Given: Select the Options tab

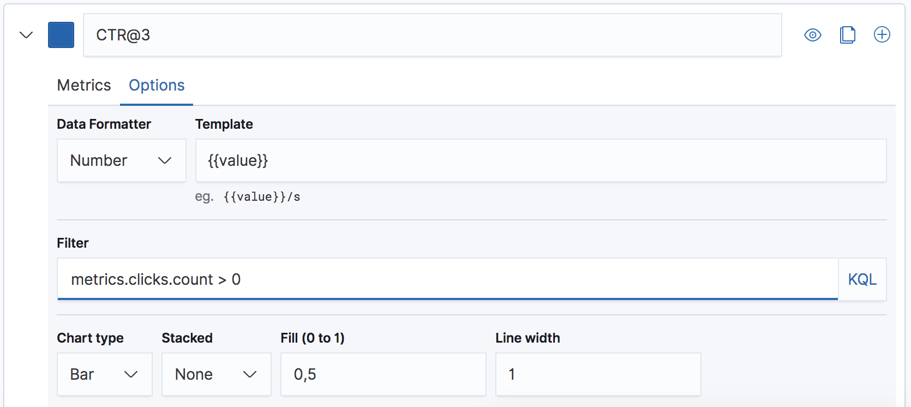Looking at the screenshot, I should point(156,85).
